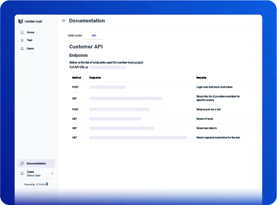Click the Documentation icon in sidebar
The width and height of the screenshot is (277, 205).
pos(22,163)
